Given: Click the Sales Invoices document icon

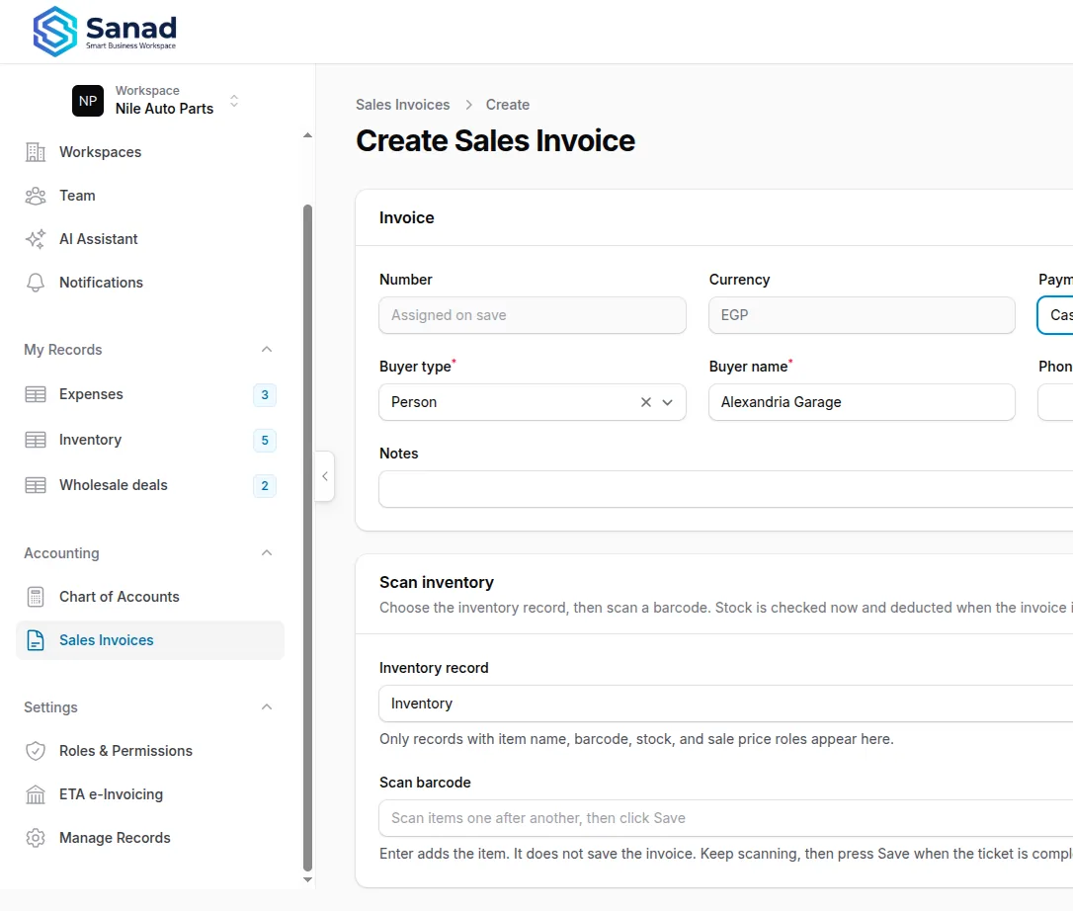Looking at the screenshot, I should click(x=36, y=640).
